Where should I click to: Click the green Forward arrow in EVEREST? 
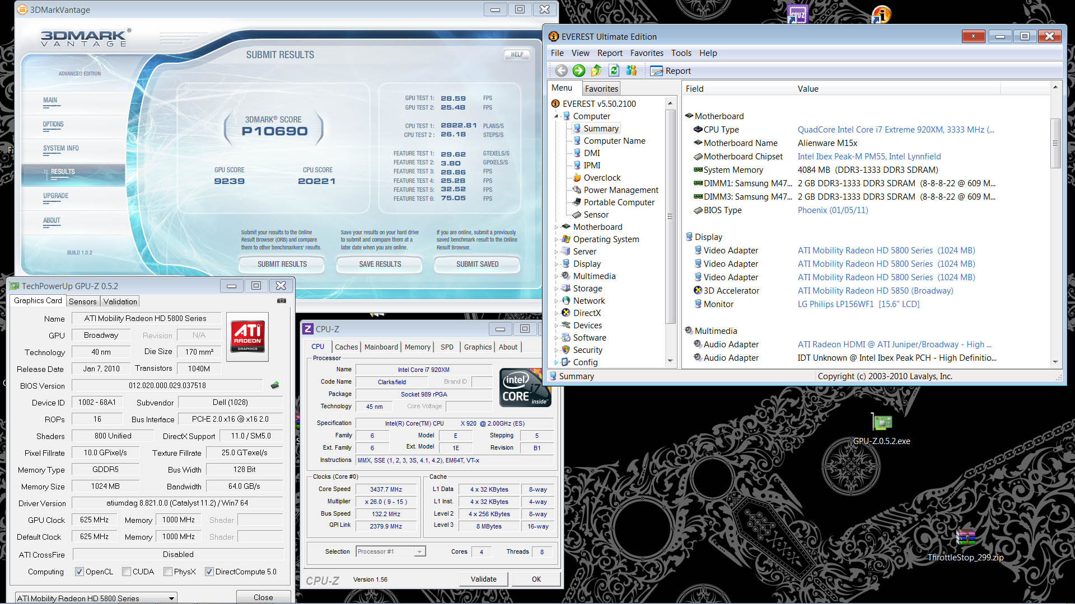pos(579,70)
